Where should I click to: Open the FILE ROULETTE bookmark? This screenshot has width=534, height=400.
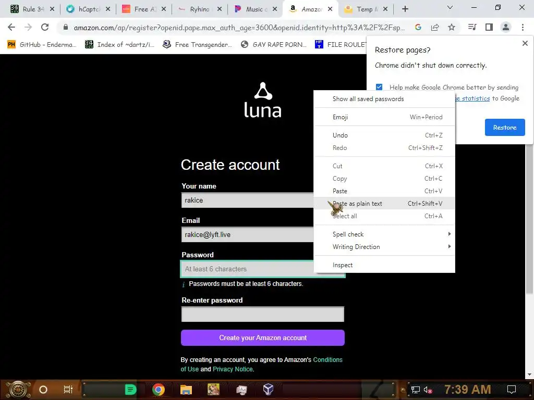(341, 45)
